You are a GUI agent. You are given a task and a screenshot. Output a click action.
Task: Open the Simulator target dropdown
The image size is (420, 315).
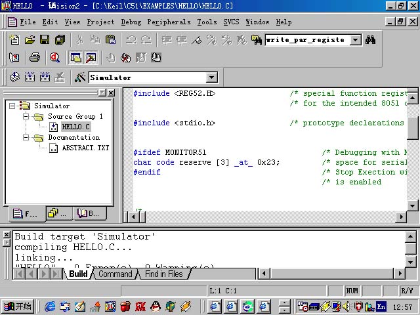point(211,77)
